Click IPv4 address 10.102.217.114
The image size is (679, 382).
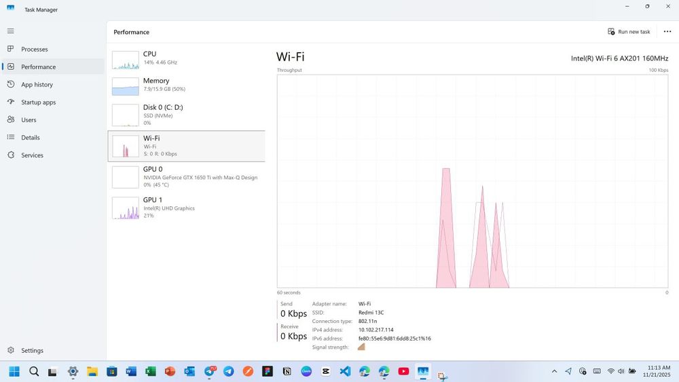376,330
